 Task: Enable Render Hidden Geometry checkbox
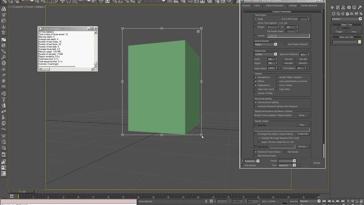[x=278, y=77]
